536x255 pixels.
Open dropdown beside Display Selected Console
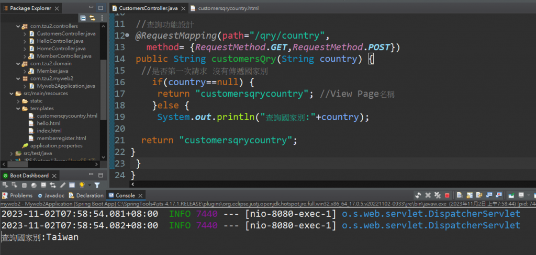[529, 195]
